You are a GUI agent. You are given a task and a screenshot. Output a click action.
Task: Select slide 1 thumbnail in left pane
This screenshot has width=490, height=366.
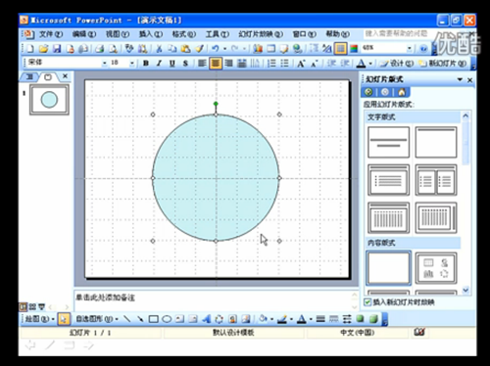point(49,100)
